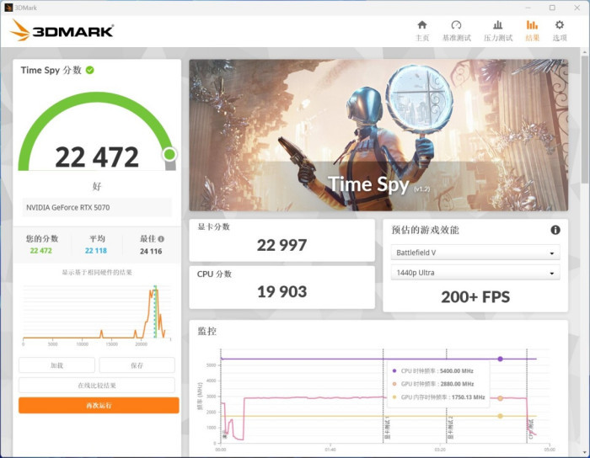
Task: Click the 加载 (Load) button
Action: click(x=56, y=365)
